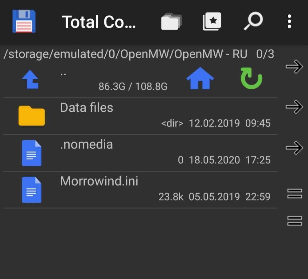308x279 pixels.
Task: Select the Morrowind.ini file icon
Action: (32, 190)
